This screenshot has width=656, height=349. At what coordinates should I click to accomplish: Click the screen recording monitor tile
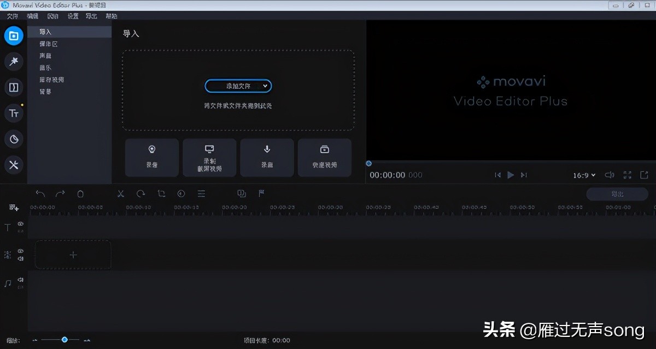[x=209, y=158]
